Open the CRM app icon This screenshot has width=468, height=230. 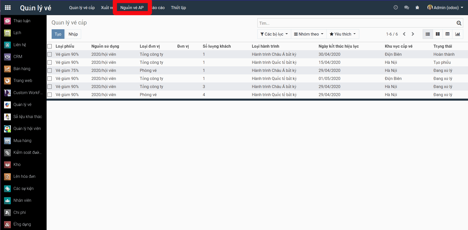point(8,57)
